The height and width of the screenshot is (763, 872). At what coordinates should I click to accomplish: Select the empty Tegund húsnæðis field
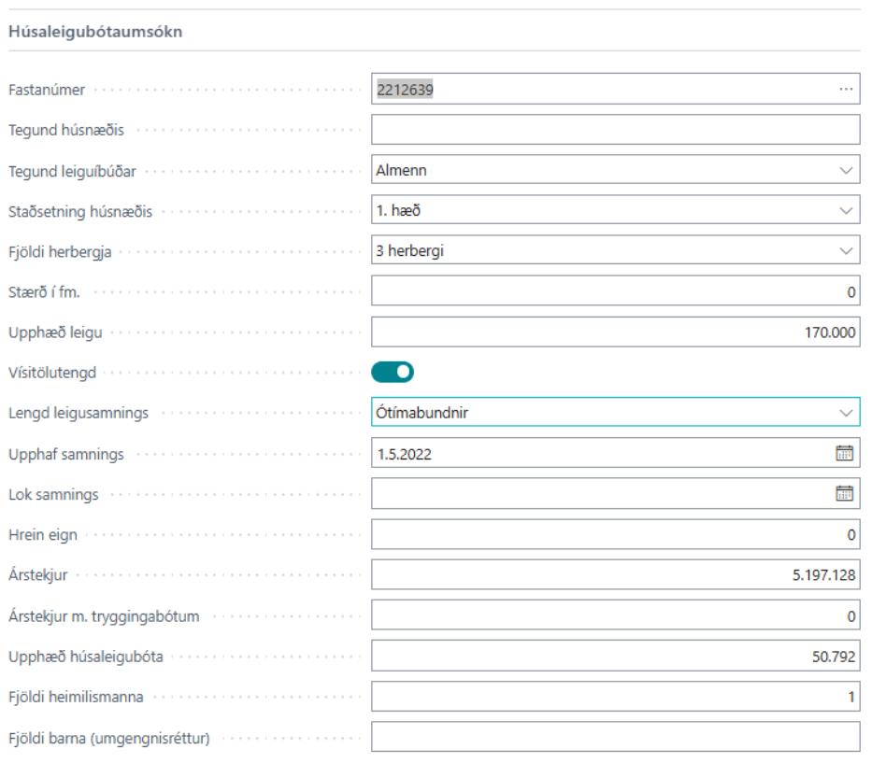615,130
